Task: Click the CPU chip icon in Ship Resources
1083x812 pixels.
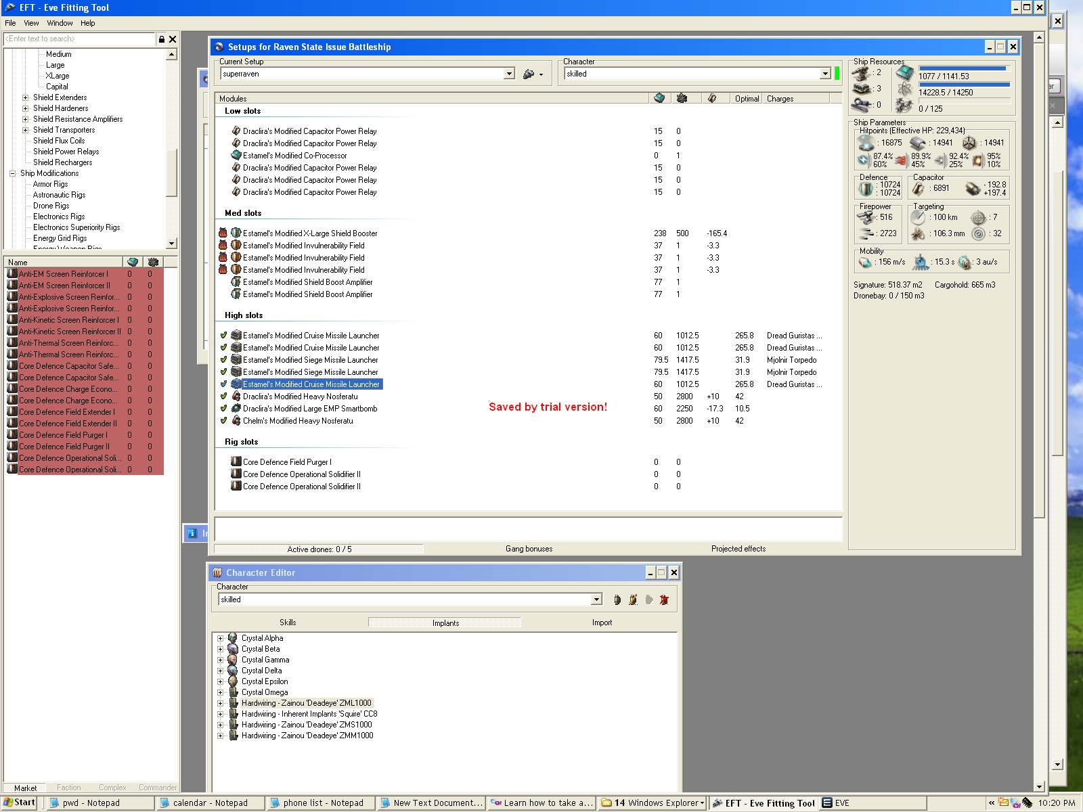Action: [905, 72]
